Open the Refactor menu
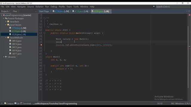Screen dimensions: 191x107 [39, 7]
